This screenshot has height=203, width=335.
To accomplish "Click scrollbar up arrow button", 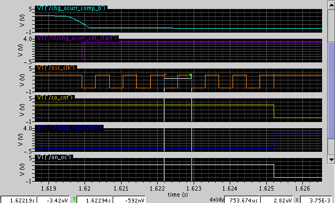I will pos(331,5).
